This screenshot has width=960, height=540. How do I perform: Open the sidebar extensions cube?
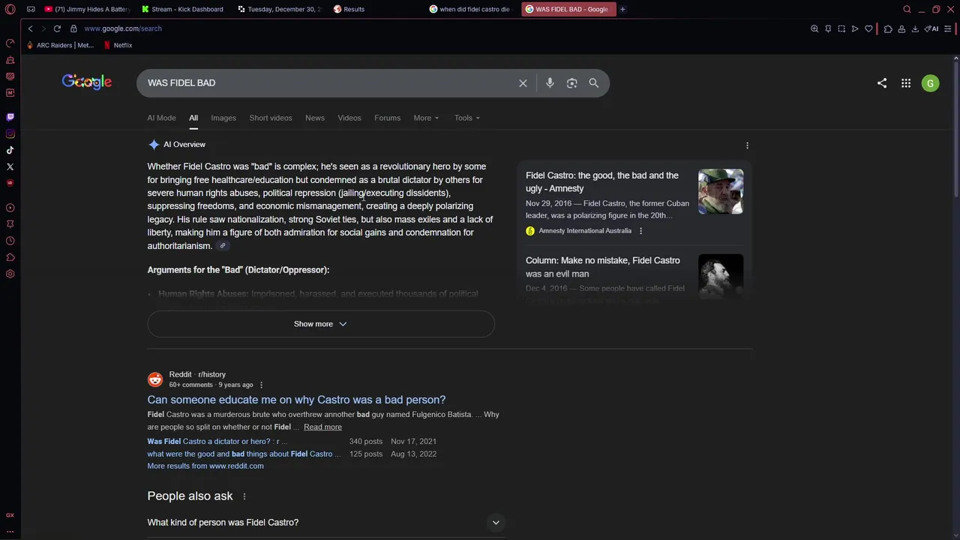10,257
